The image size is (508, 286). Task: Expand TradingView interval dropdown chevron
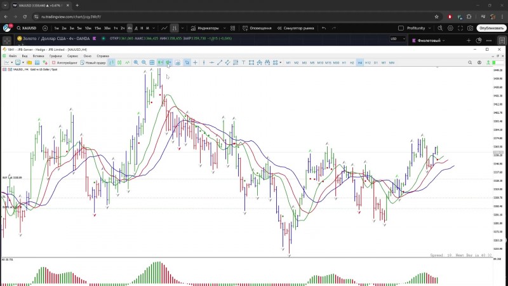154,28
